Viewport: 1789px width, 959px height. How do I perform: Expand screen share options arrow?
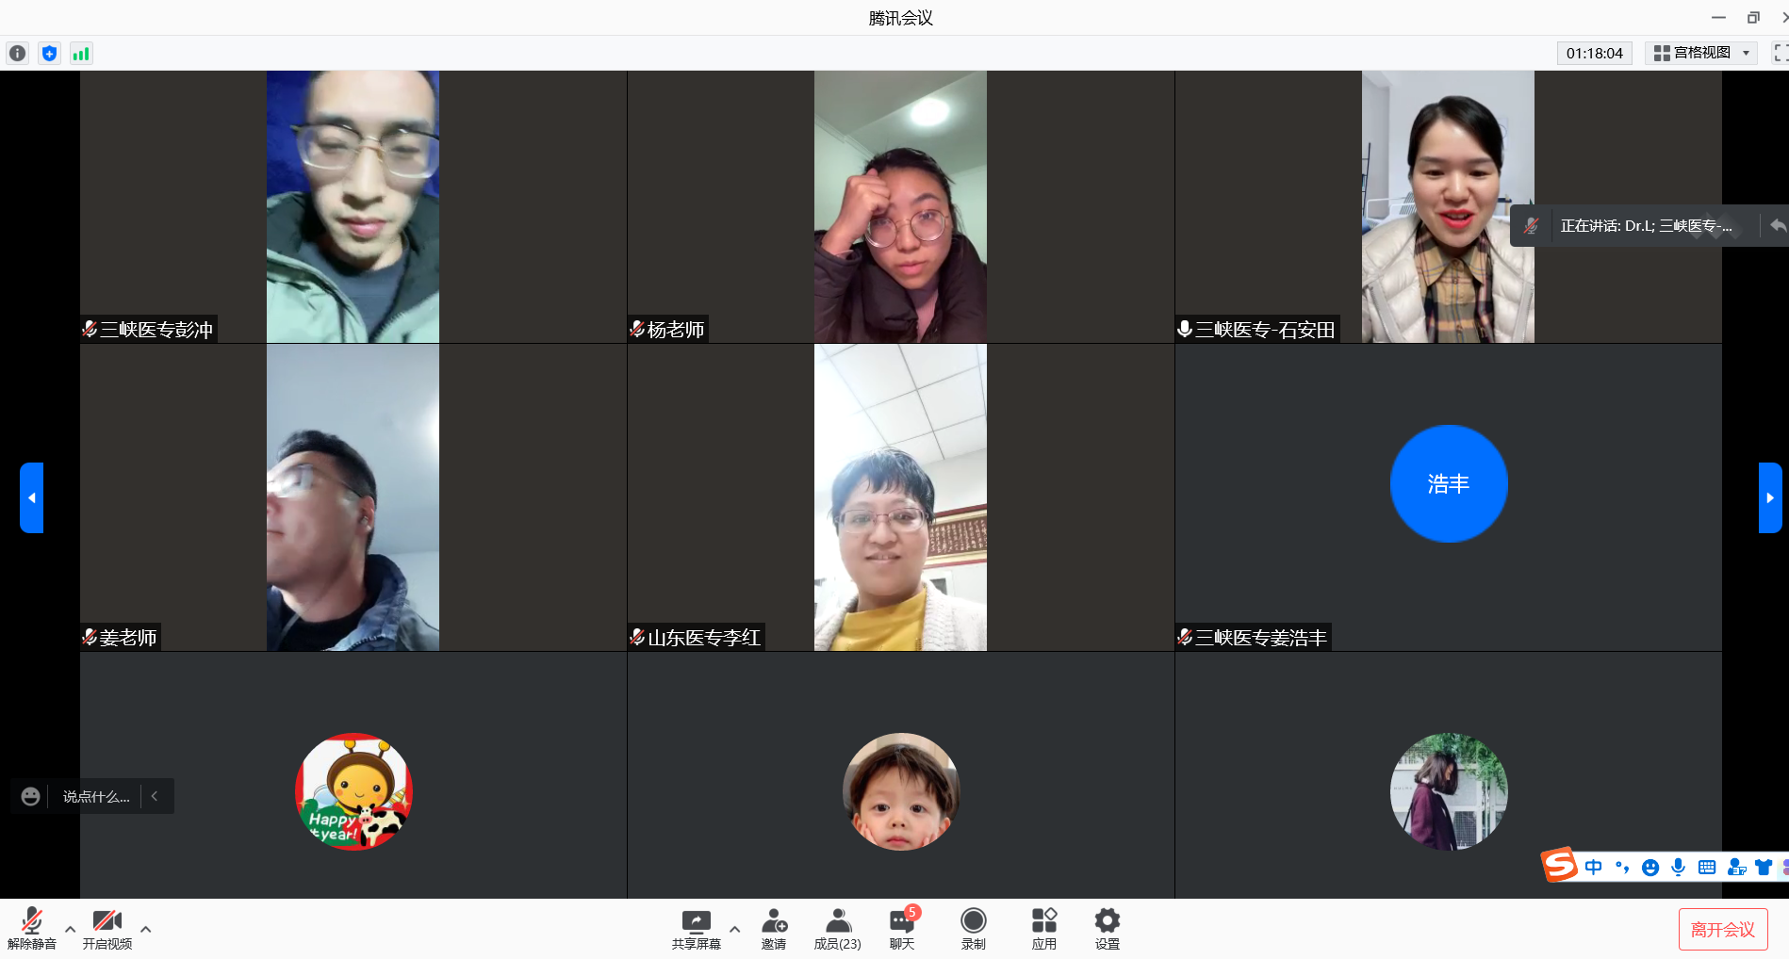(735, 929)
